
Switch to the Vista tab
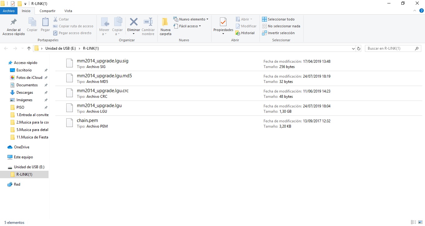[x=68, y=11]
